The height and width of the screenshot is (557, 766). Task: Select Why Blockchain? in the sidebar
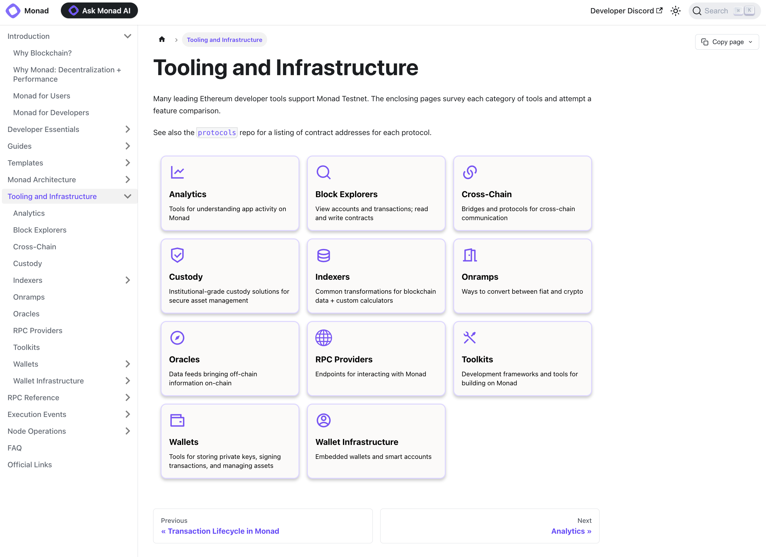pyautogui.click(x=42, y=53)
